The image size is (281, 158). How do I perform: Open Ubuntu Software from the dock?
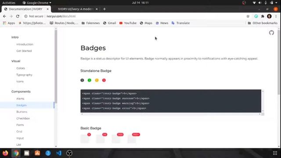click(37, 153)
